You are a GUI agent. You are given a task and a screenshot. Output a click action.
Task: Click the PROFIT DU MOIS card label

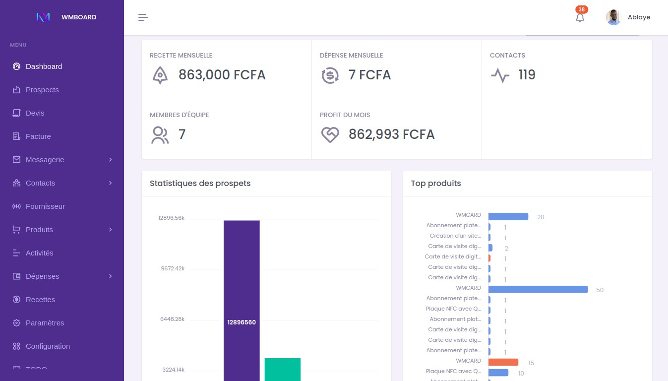[345, 115]
